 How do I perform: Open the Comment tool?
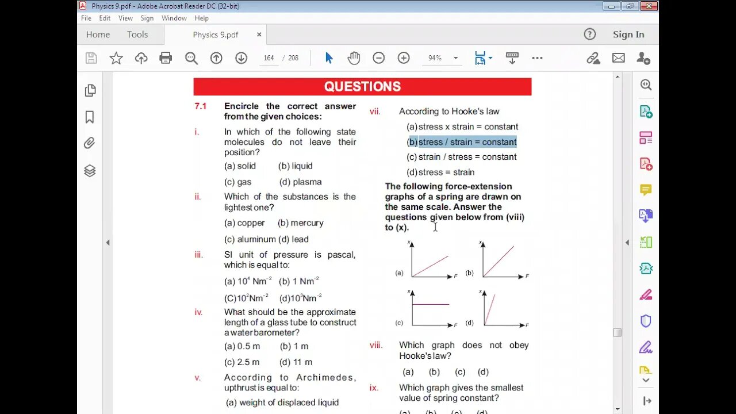(x=646, y=190)
